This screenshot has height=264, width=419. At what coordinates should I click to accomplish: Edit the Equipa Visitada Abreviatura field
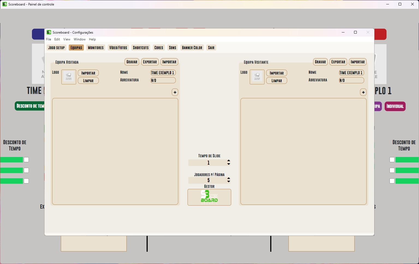[x=163, y=80]
